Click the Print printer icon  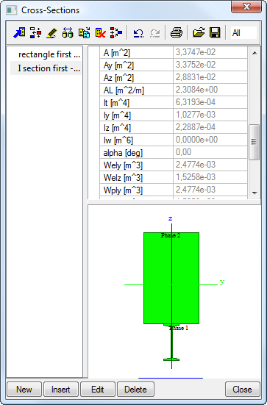click(177, 33)
